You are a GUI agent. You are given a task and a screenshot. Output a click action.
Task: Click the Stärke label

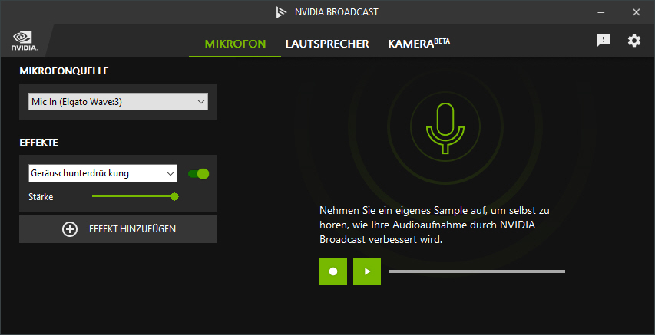[41, 197]
